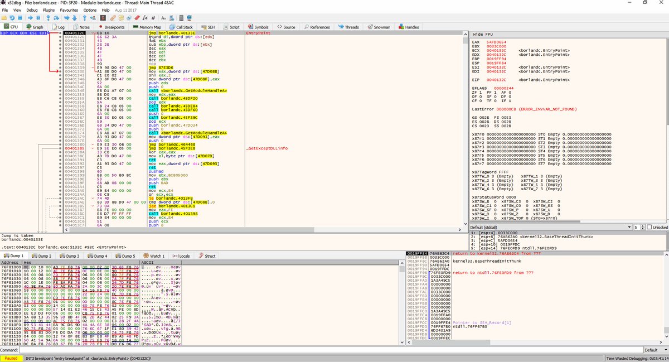Click the disassembly vertical scrollbar
Screen dimensions: 669x362
pos(464,128)
